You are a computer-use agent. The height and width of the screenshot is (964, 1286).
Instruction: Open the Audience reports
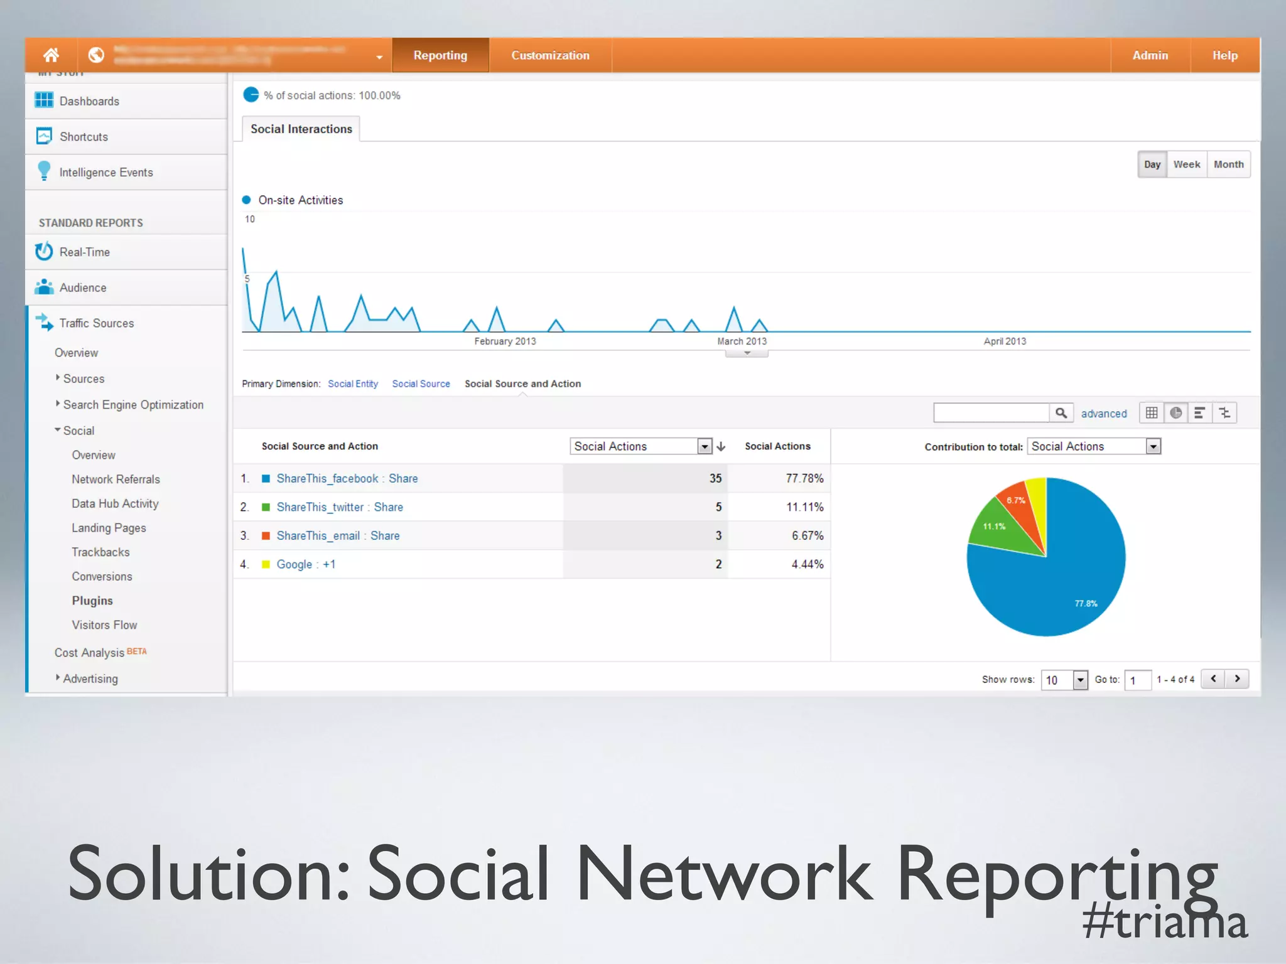(x=126, y=287)
